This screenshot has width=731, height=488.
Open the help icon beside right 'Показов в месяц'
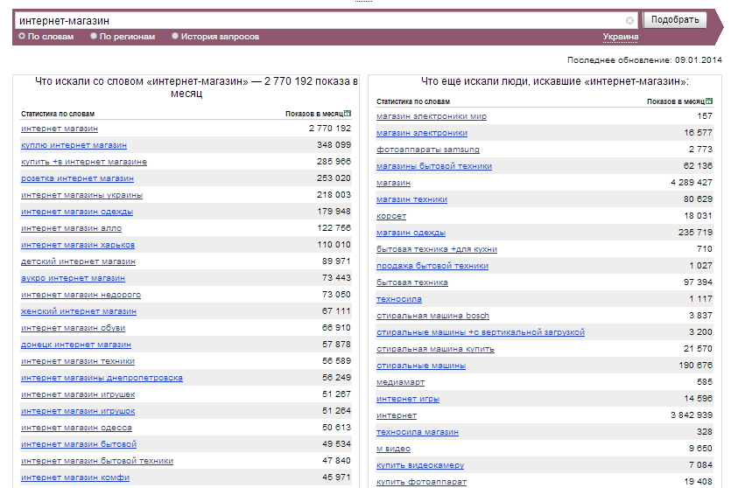[709, 101]
